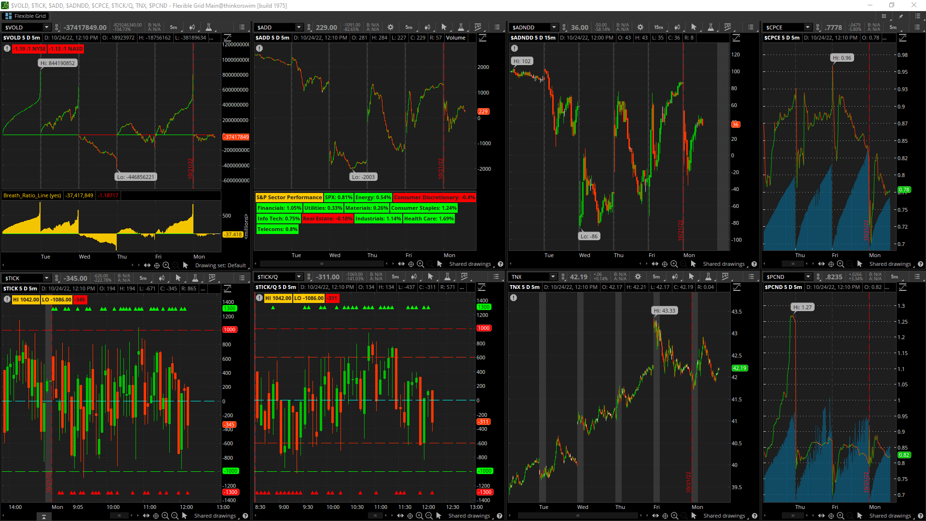This screenshot has width=926, height=521.
Task: Open chart settings gear in $ADNDD panel
Action: (640, 27)
